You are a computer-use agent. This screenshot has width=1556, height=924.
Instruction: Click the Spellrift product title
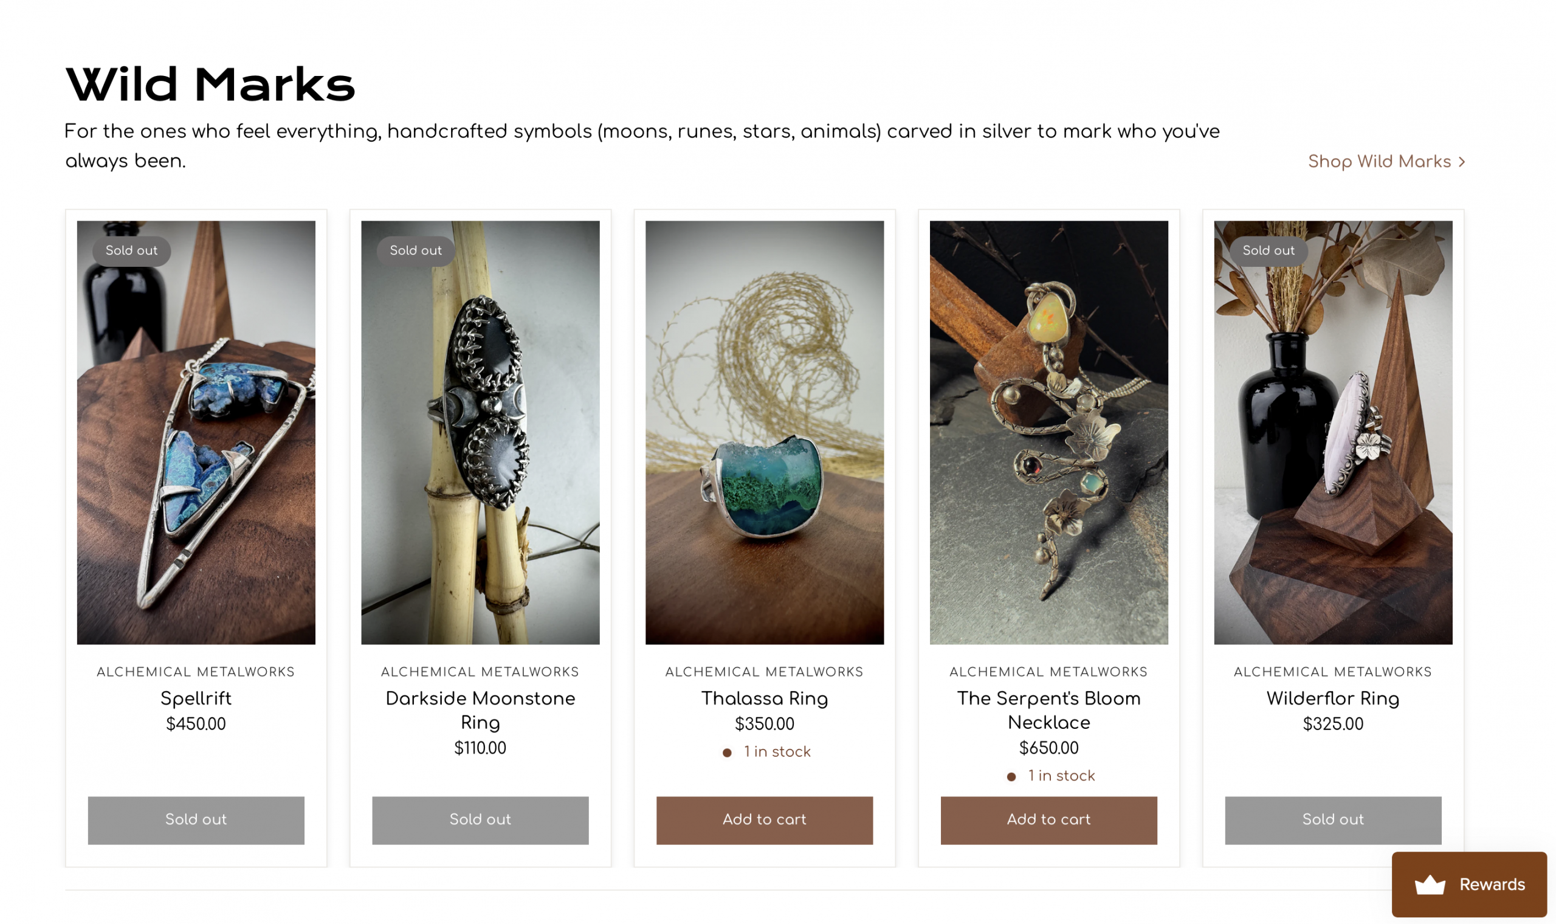pyautogui.click(x=196, y=698)
